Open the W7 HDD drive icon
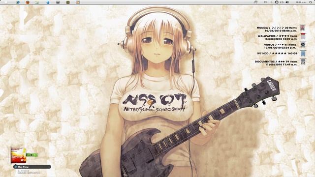The height and width of the screenshot is (177, 315). pos(303,54)
